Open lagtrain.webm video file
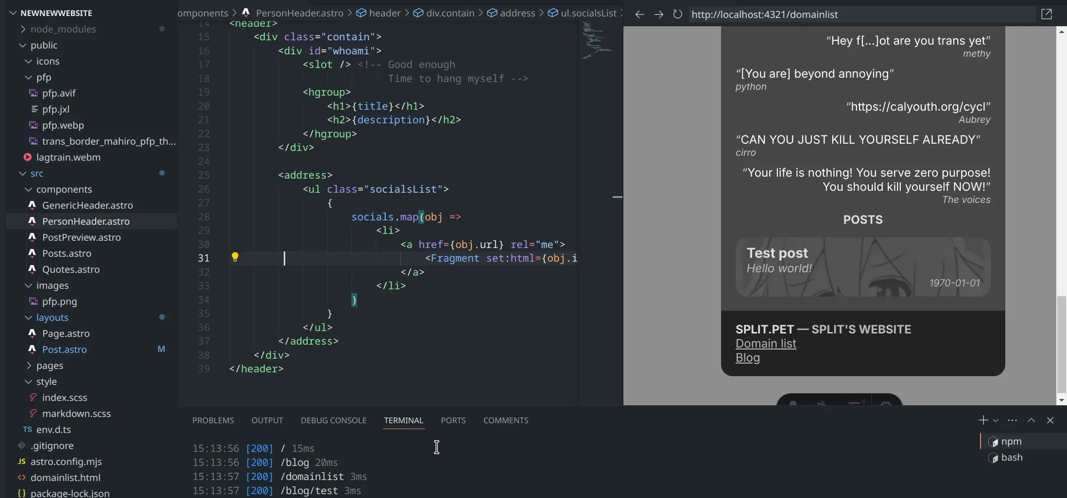This screenshot has height=498, width=1067. pos(91,157)
